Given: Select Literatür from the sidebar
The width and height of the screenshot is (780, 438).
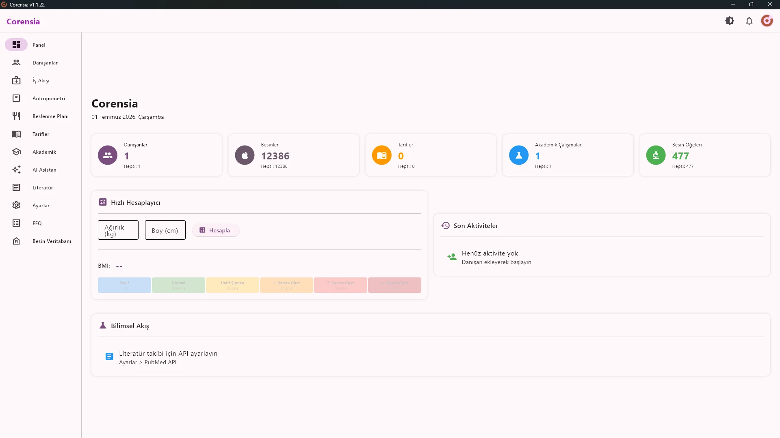Looking at the screenshot, I should pos(43,187).
